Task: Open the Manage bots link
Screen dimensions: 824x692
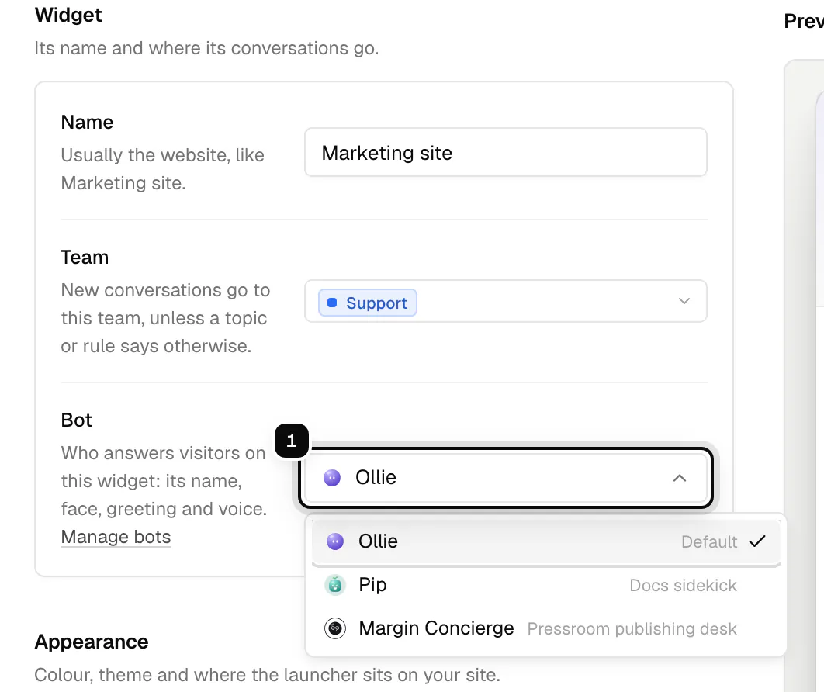Action: click(116, 537)
